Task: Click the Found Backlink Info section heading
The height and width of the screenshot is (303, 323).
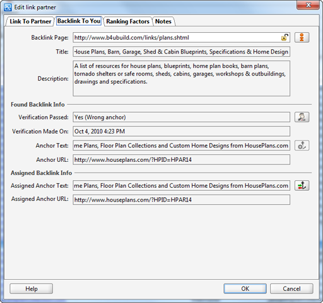Action: click(38, 105)
